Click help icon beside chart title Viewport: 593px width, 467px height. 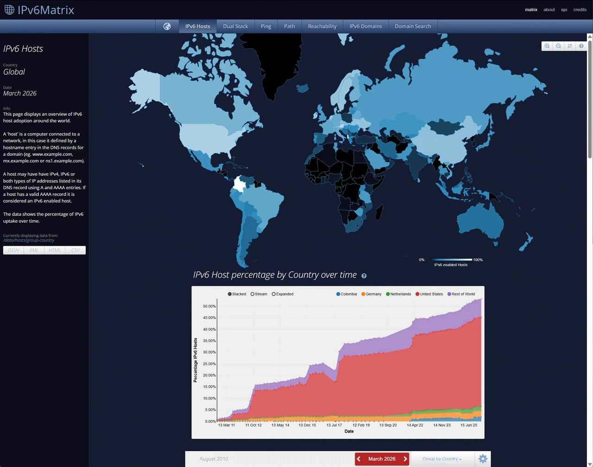click(x=364, y=276)
